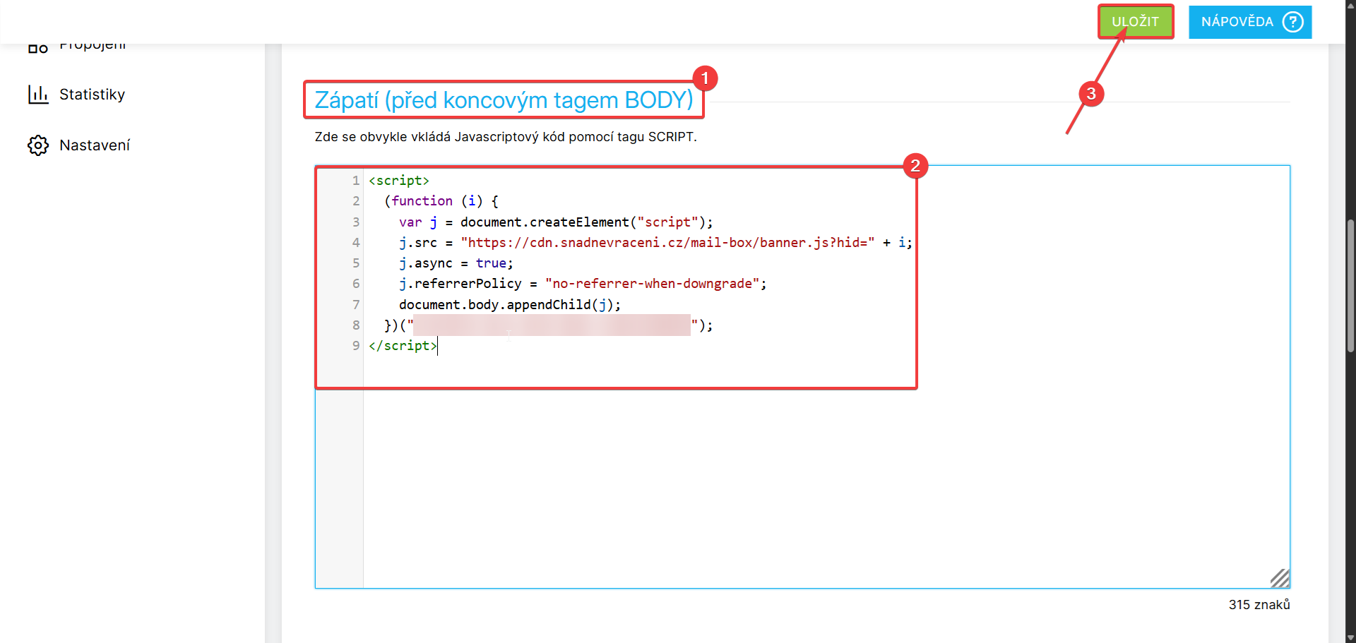1356x643 pixels.
Task: Click the Nastavení gear icon
Action: click(38, 145)
